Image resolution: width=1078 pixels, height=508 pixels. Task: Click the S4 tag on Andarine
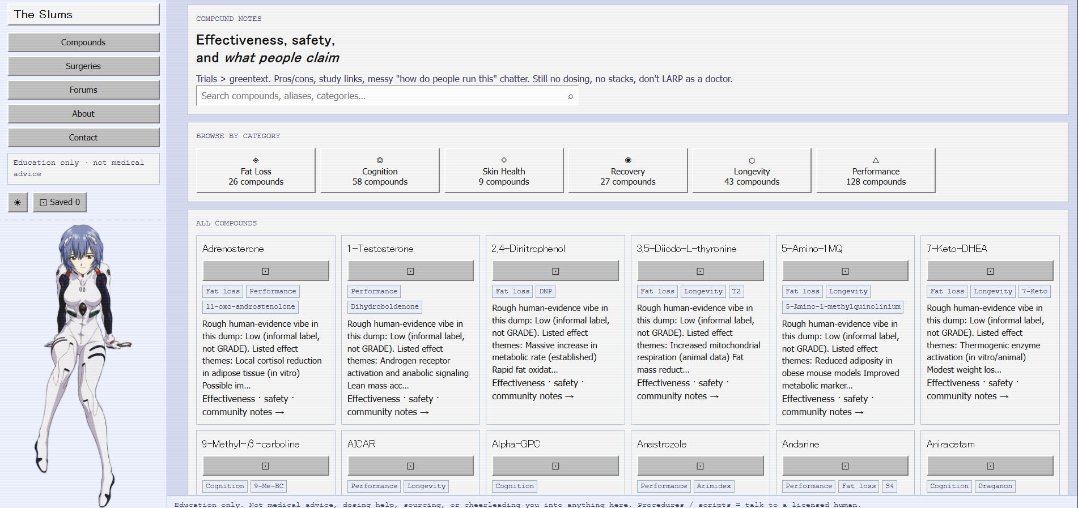[x=889, y=486]
